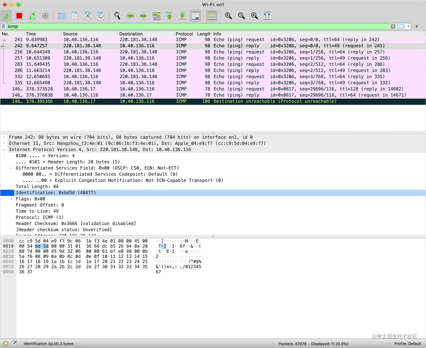
Task: Select packet 335 echo reply row
Action: [x=213, y=83]
